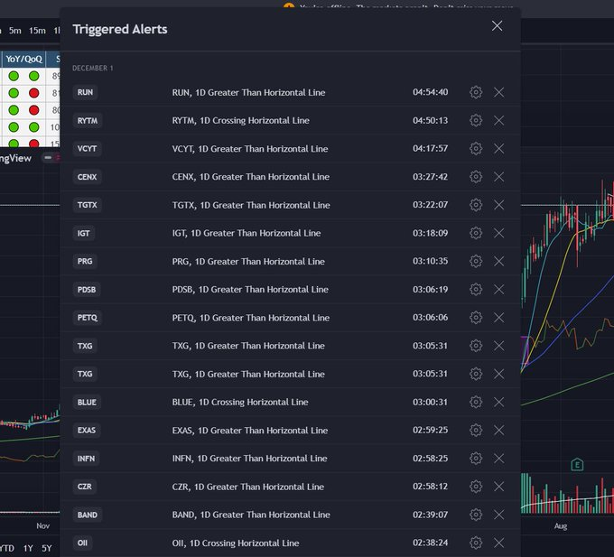Remove the CZR triggered alert
Screen dimensions: 614x557
pos(498,487)
